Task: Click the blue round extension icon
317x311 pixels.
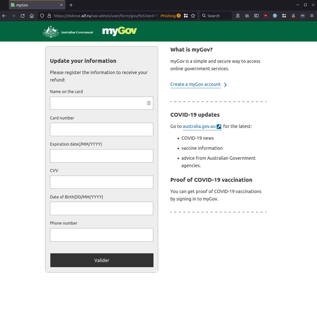Action: (x=275, y=16)
